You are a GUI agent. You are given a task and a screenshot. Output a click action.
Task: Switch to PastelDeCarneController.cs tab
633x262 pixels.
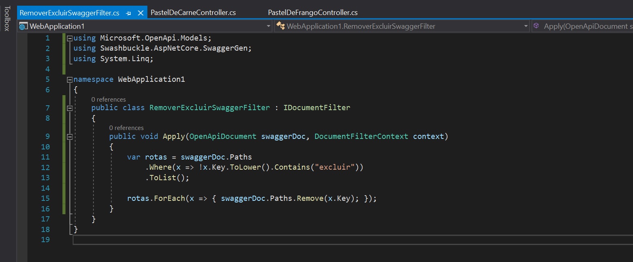(193, 13)
